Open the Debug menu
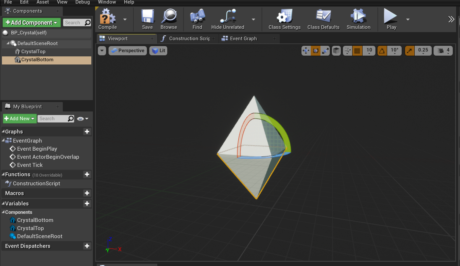The width and height of the screenshot is (460, 266). point(83,2)
